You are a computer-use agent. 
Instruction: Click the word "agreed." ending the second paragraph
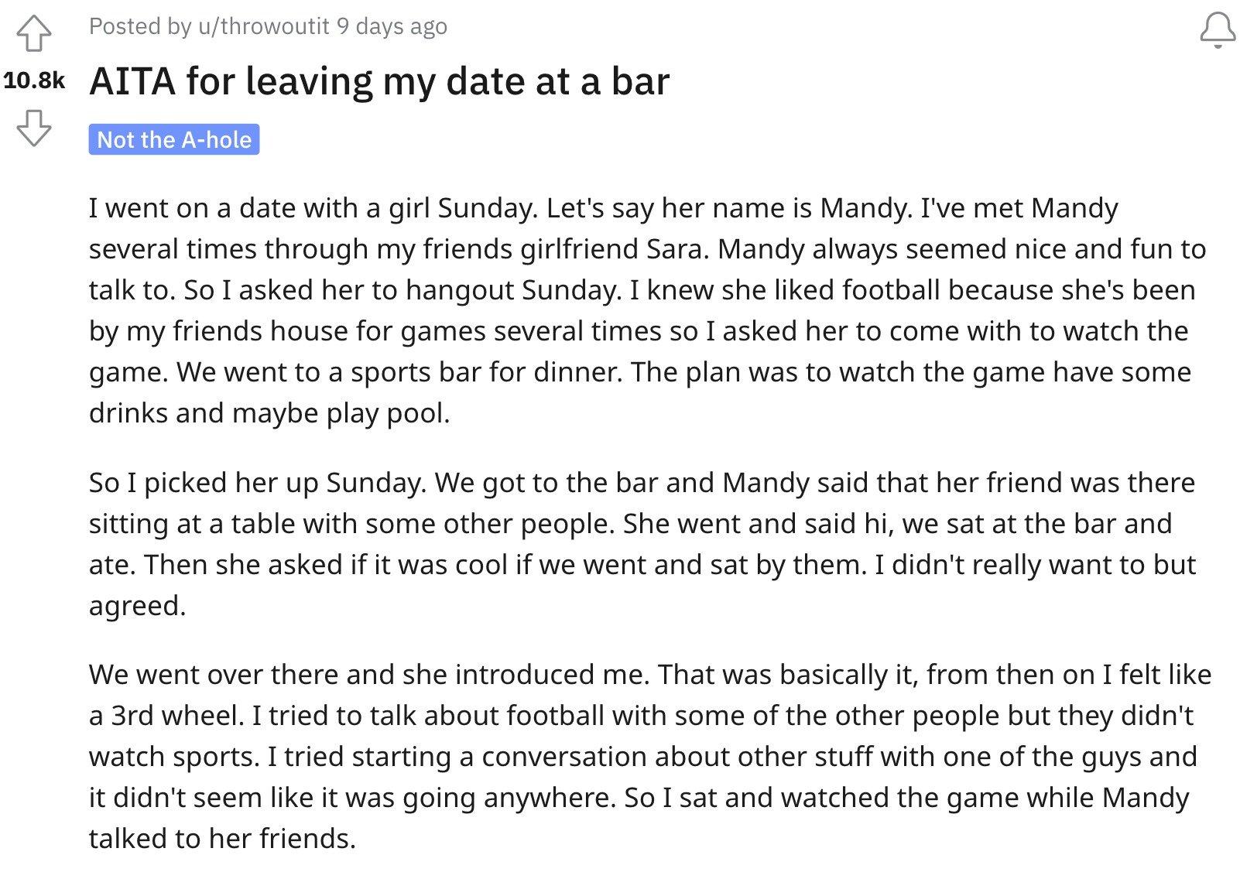coord(138,605)
